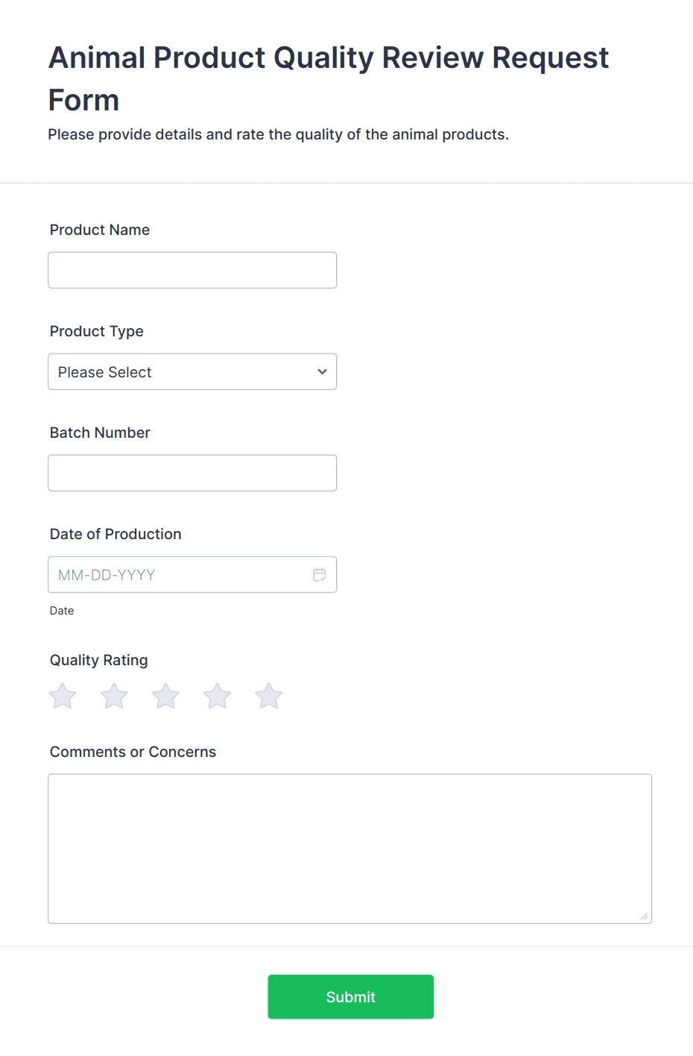Click the middle star of the rating

[x=165, y=695]
